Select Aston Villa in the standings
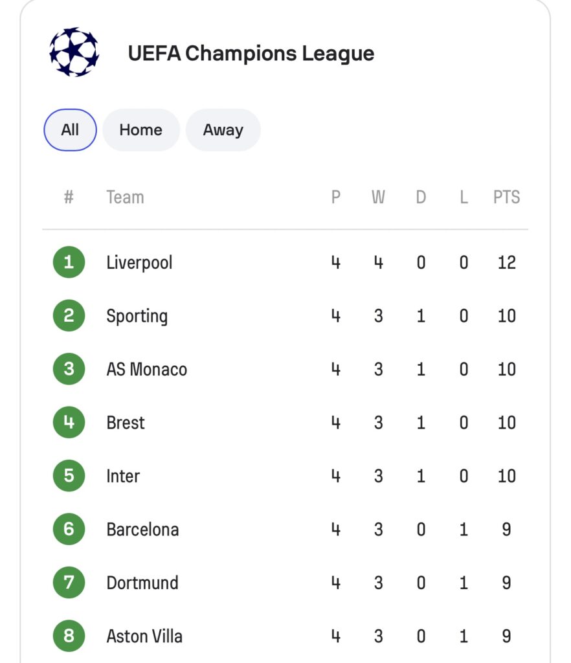The height and width of the screenshot is (663, 571). 144,636
